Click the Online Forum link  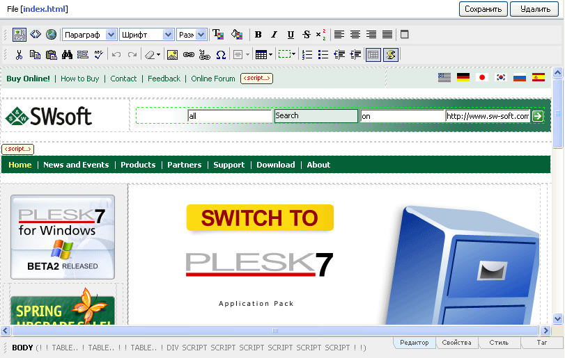[x=213, y=79]
